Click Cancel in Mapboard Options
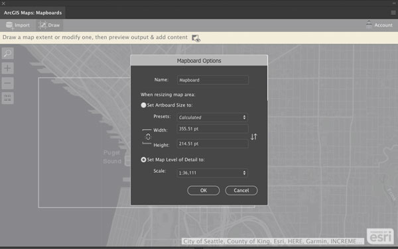The height and width of the screenshot is (249, 398). 241,191
